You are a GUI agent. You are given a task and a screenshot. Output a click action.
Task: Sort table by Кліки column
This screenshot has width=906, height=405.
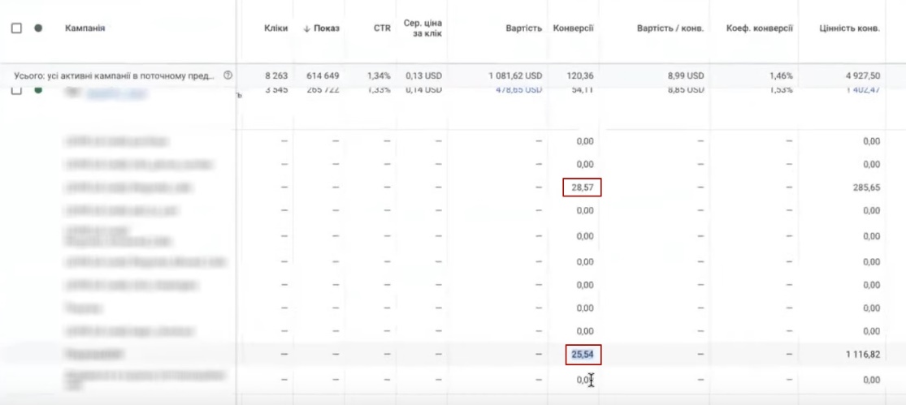(275, 29)
